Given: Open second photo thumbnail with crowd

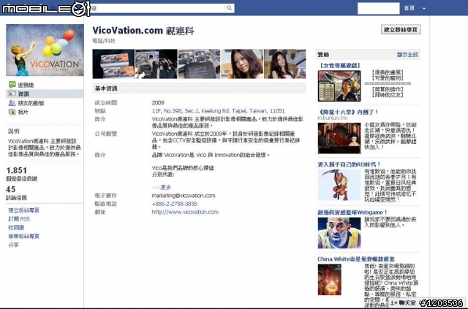Looking at the screenshot, I should pyautogui.click(x=156, y=64).
